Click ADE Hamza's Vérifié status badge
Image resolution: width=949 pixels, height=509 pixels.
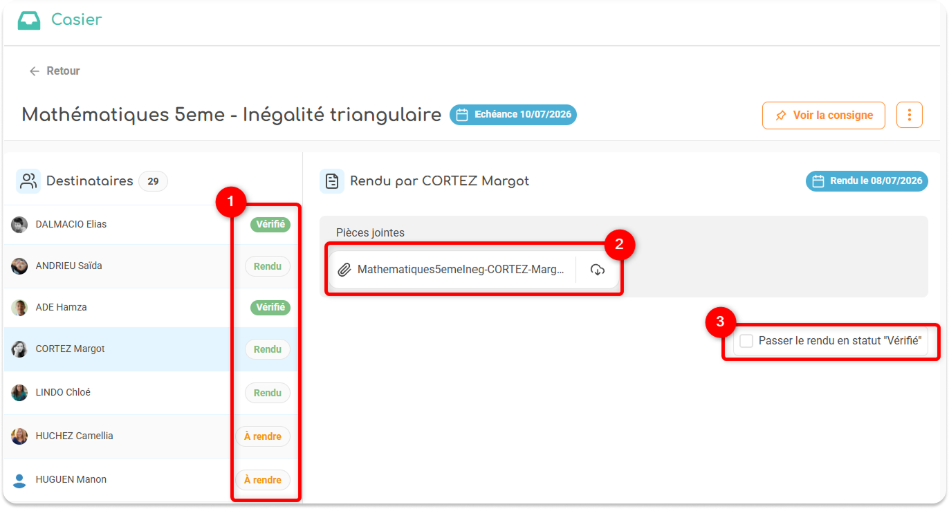click(270, 308)
